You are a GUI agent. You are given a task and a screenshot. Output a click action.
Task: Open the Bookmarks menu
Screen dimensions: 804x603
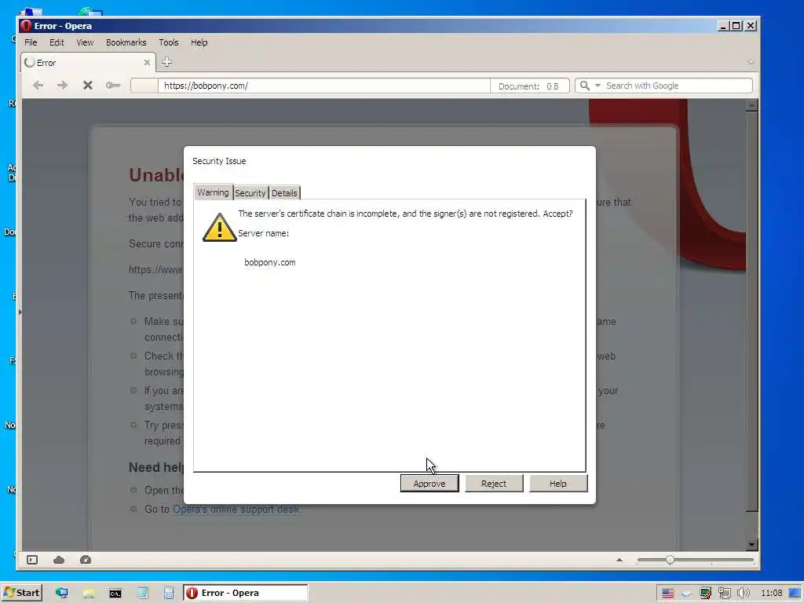pyautogui.click(x=126, y=42)
